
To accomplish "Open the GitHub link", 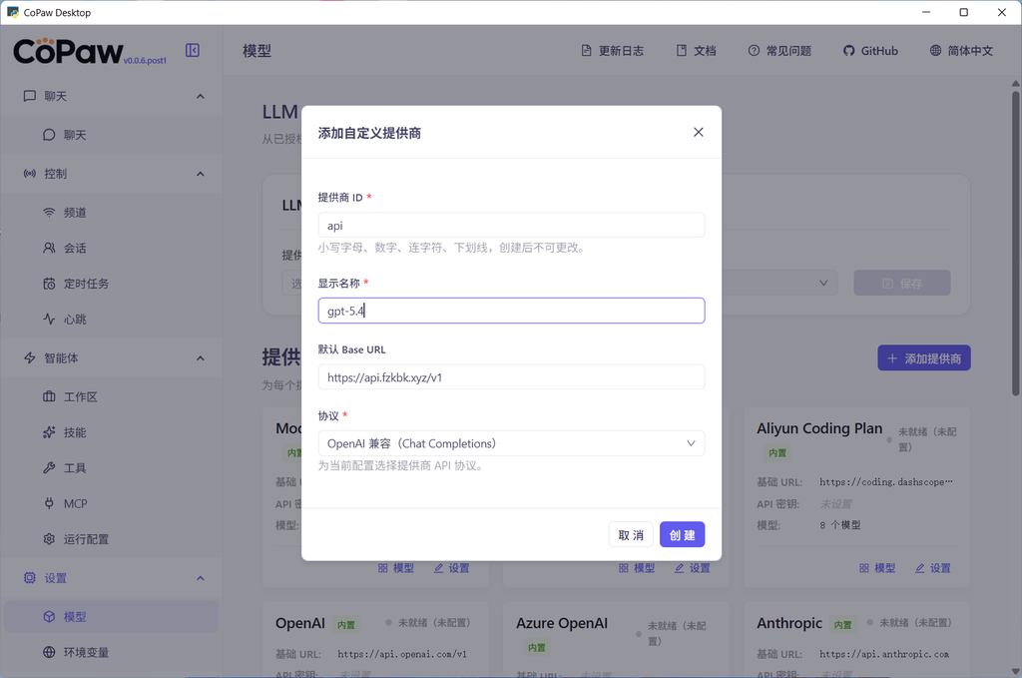I will (870, 51).
